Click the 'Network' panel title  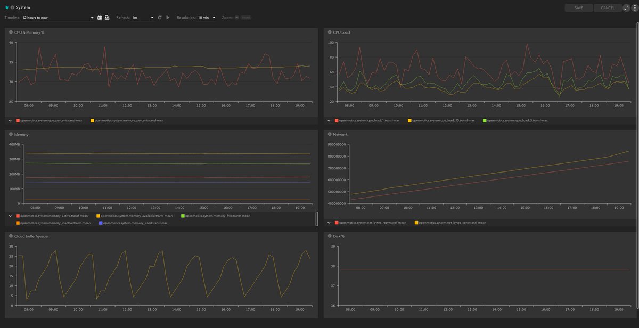[x=340, y=134]
